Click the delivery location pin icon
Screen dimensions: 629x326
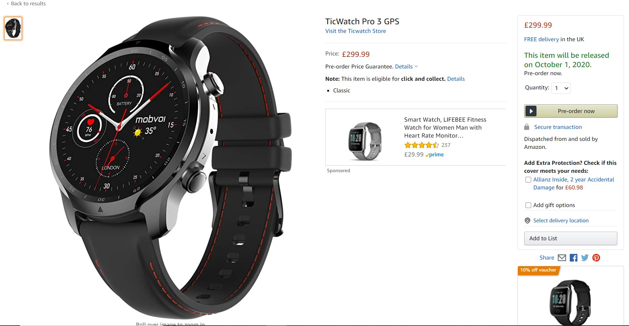point(527,221)
